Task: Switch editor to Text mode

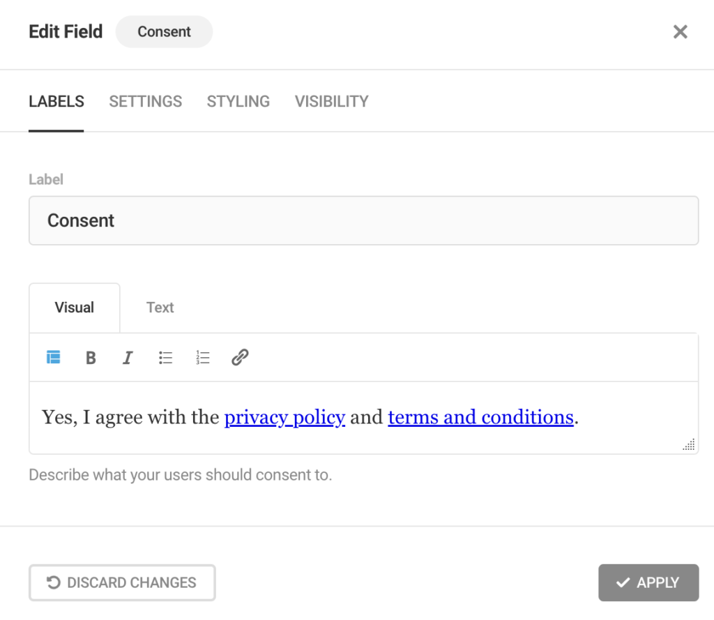Action: tap(160, 308)
